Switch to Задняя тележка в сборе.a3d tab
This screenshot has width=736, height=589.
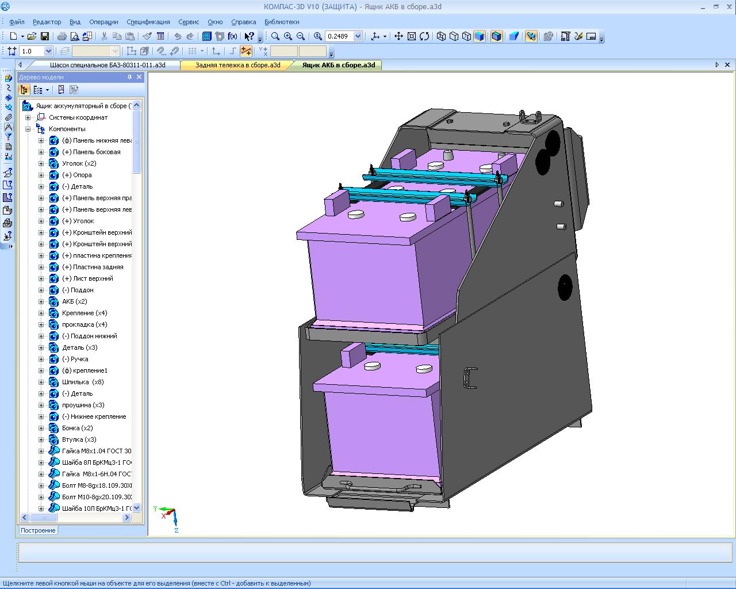tap(237, 65)
